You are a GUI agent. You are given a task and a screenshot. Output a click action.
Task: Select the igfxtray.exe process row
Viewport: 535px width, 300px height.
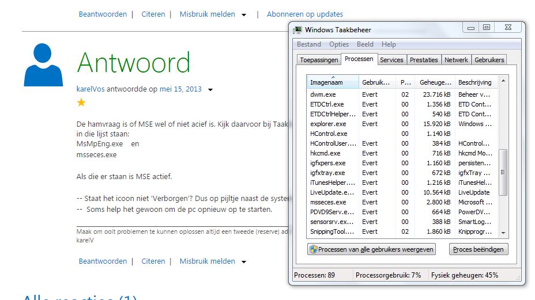tap(402, 173)
